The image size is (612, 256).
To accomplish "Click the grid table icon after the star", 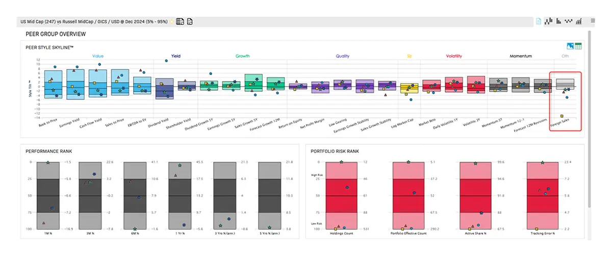I will pos(180,21).
